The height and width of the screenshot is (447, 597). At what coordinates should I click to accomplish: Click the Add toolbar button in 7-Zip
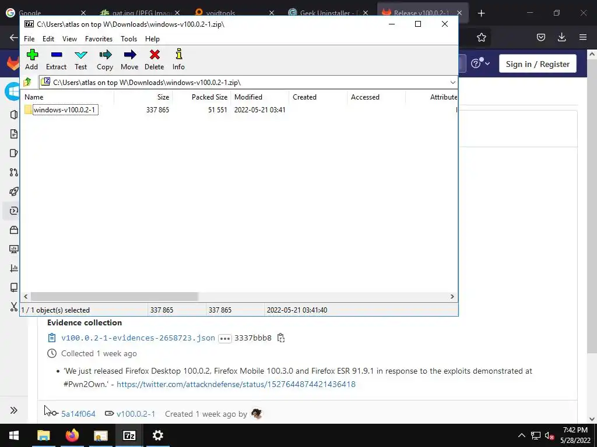31,60
